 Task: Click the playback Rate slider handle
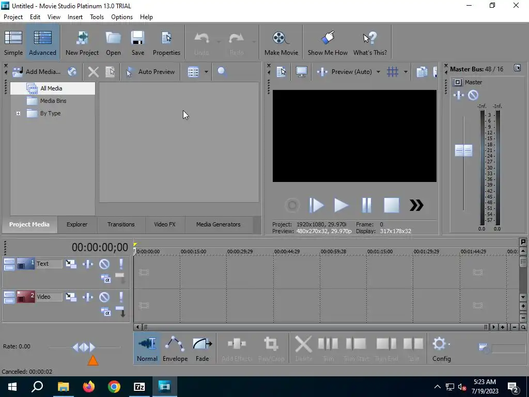84,347
